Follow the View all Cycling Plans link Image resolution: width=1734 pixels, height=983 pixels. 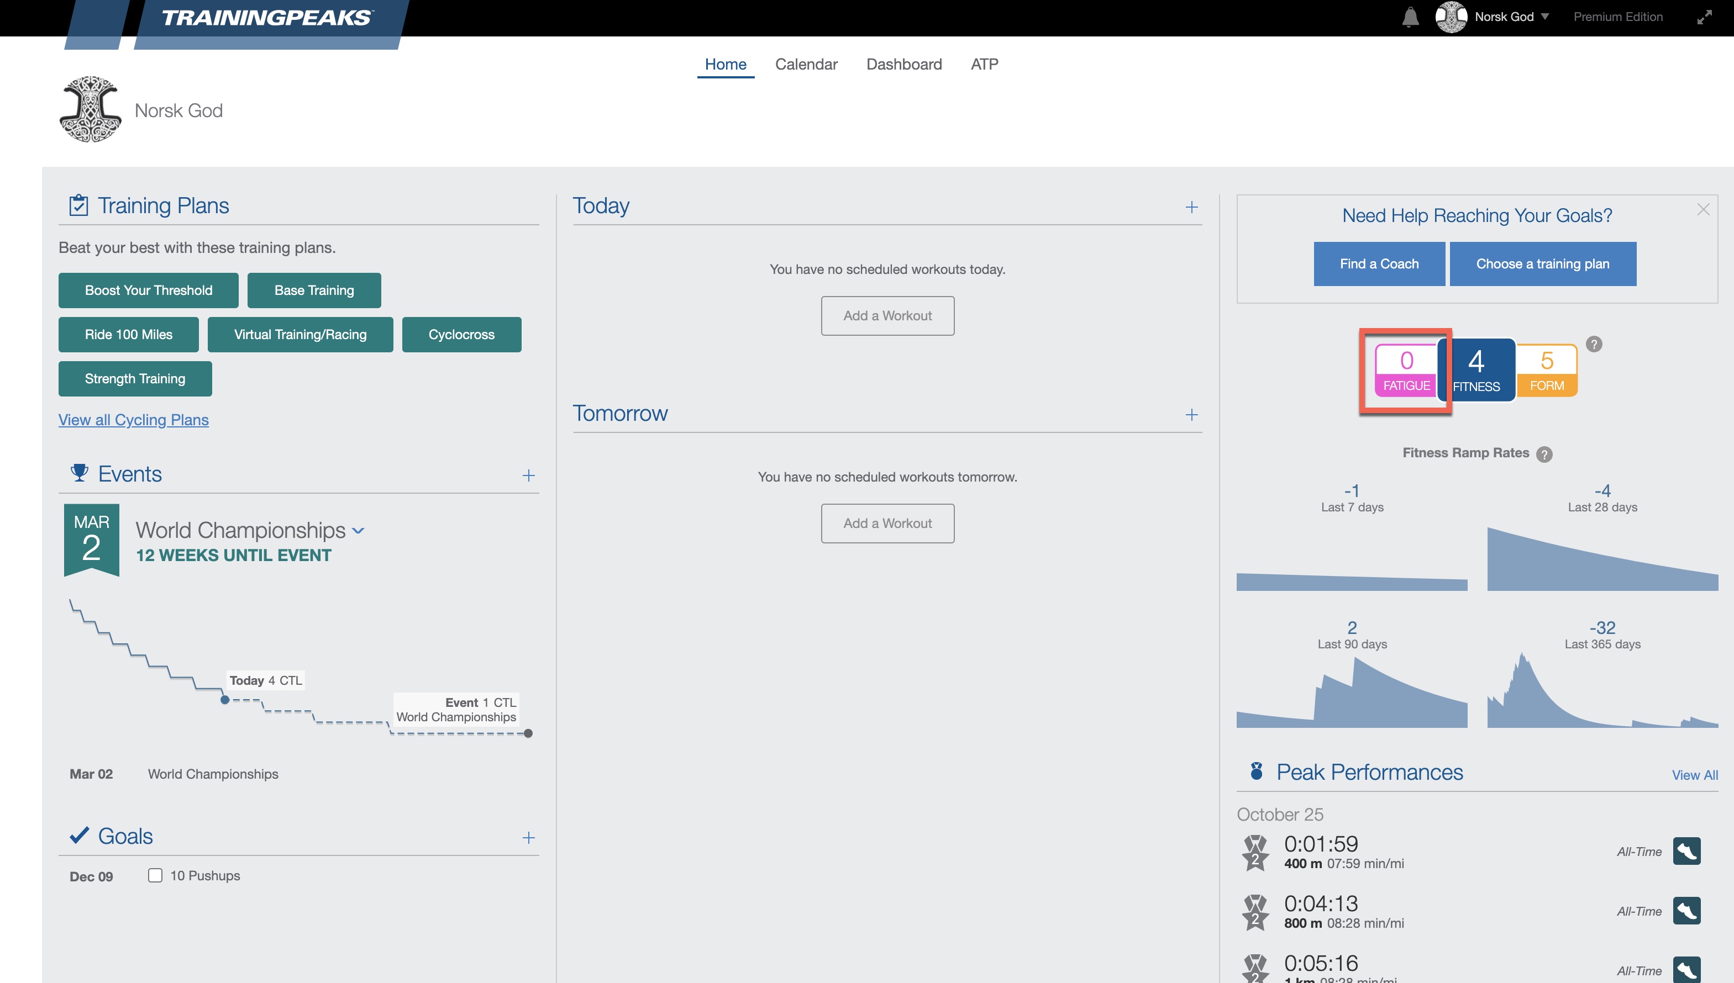133,420
